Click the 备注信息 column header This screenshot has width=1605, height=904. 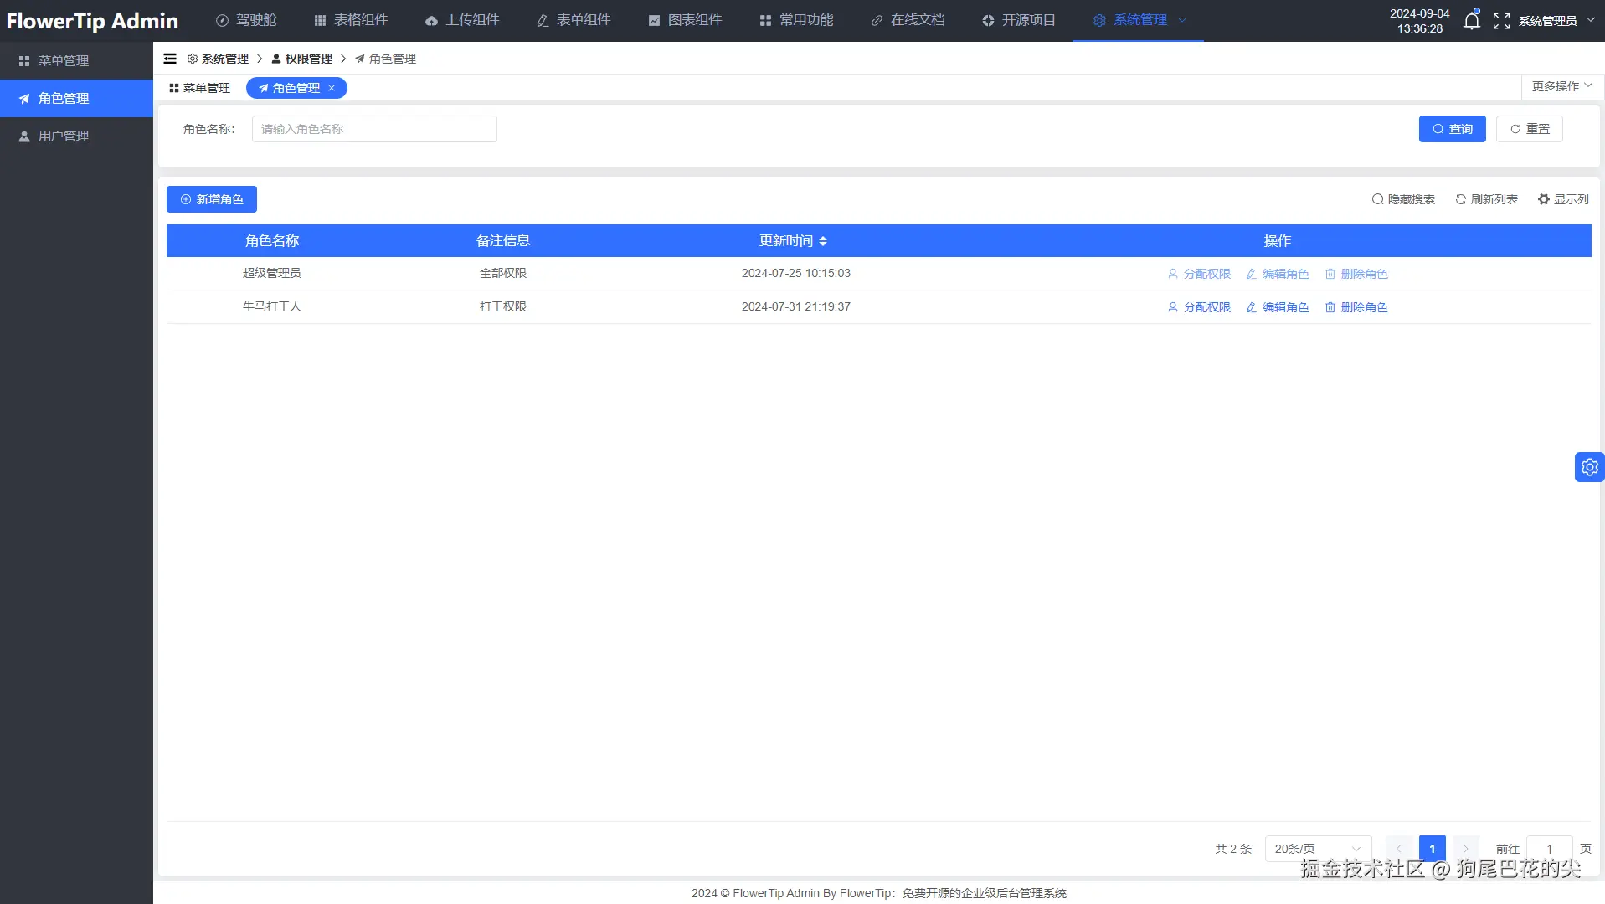point(503,241)
